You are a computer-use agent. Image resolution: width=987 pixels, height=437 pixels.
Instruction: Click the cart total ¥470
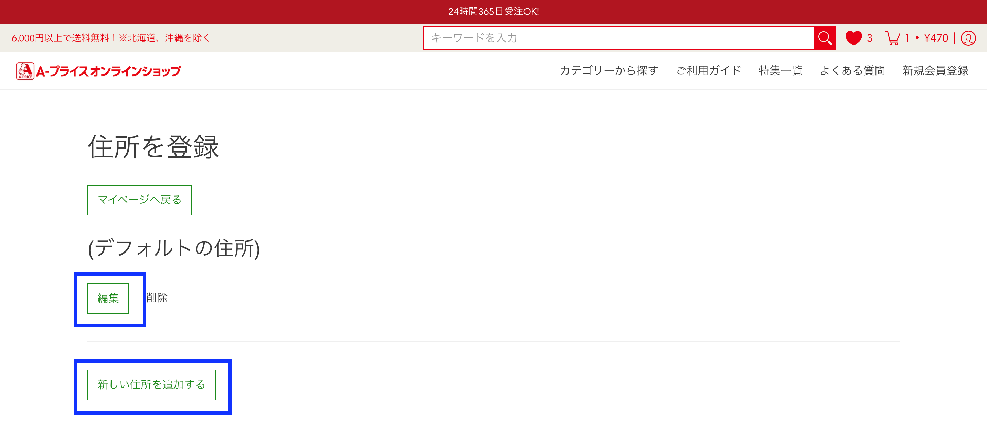[936, 38]
